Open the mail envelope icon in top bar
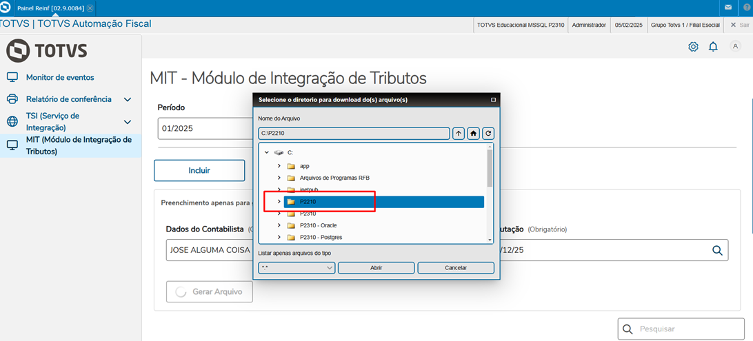753x341 pixels. point(728,8)
